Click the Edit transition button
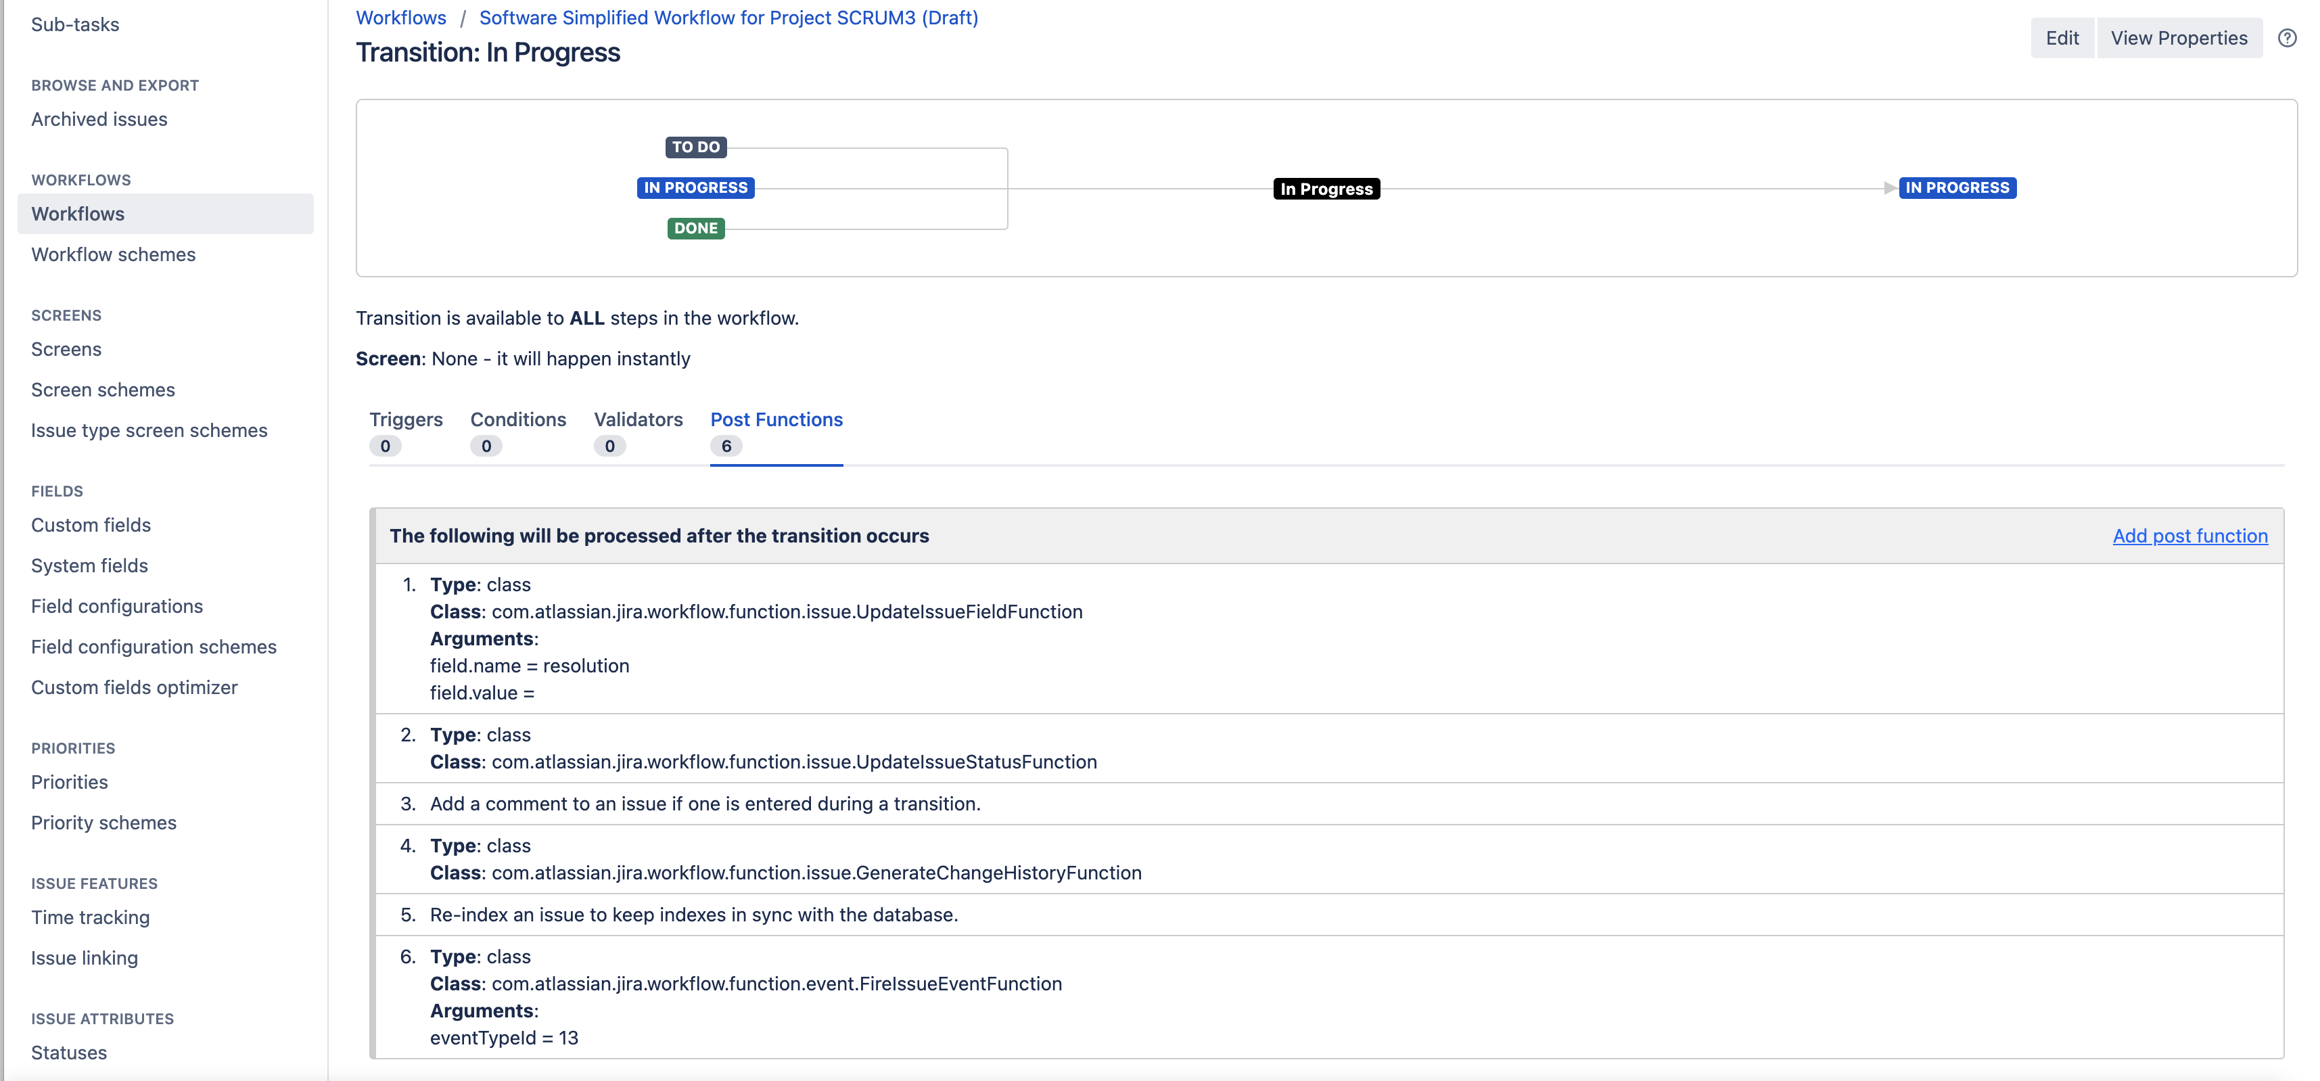 click(2061, 38)
